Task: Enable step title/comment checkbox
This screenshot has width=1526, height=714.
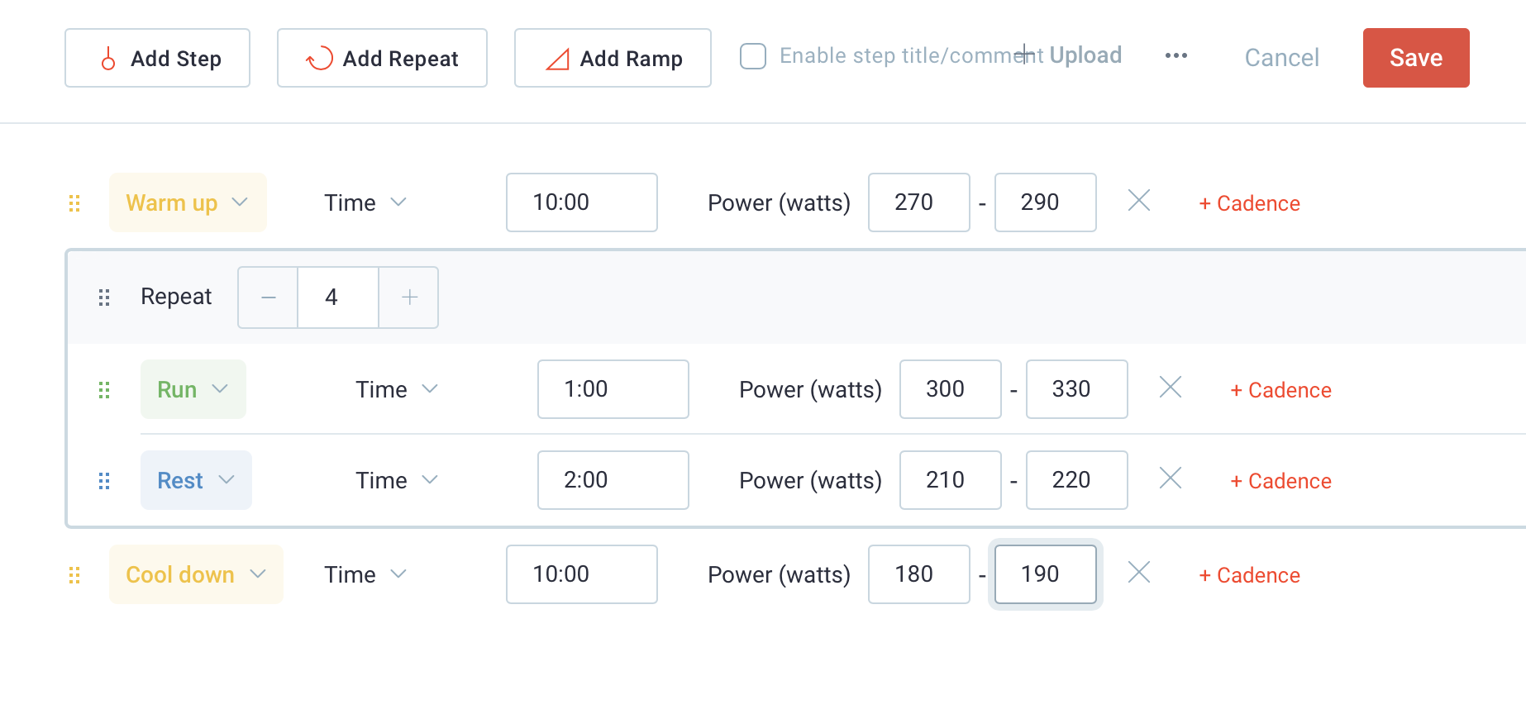Action: 753,56
